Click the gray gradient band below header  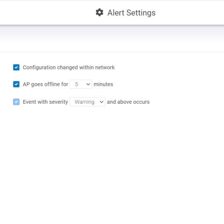pyautogui.click(x=112, y=34)
